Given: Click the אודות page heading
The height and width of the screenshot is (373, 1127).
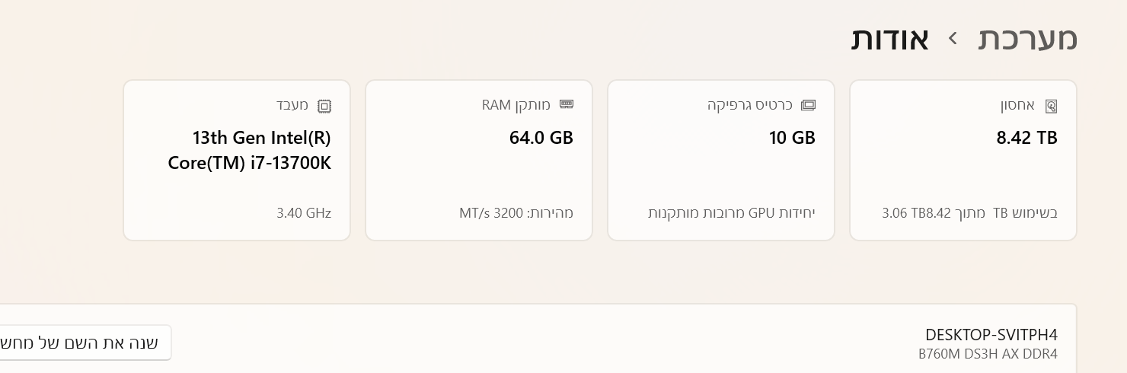Looking at the screenshot, I should coord(889,39).
